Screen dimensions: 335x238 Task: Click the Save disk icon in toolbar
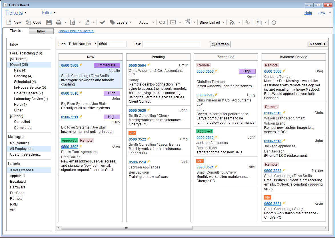point(49,23)
